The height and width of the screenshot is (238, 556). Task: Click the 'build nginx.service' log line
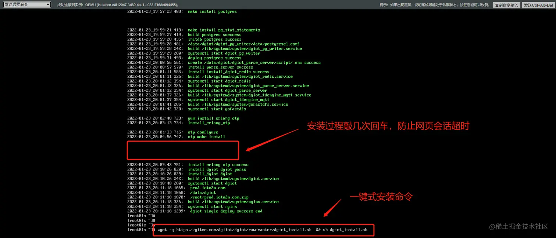pos(203,202)
